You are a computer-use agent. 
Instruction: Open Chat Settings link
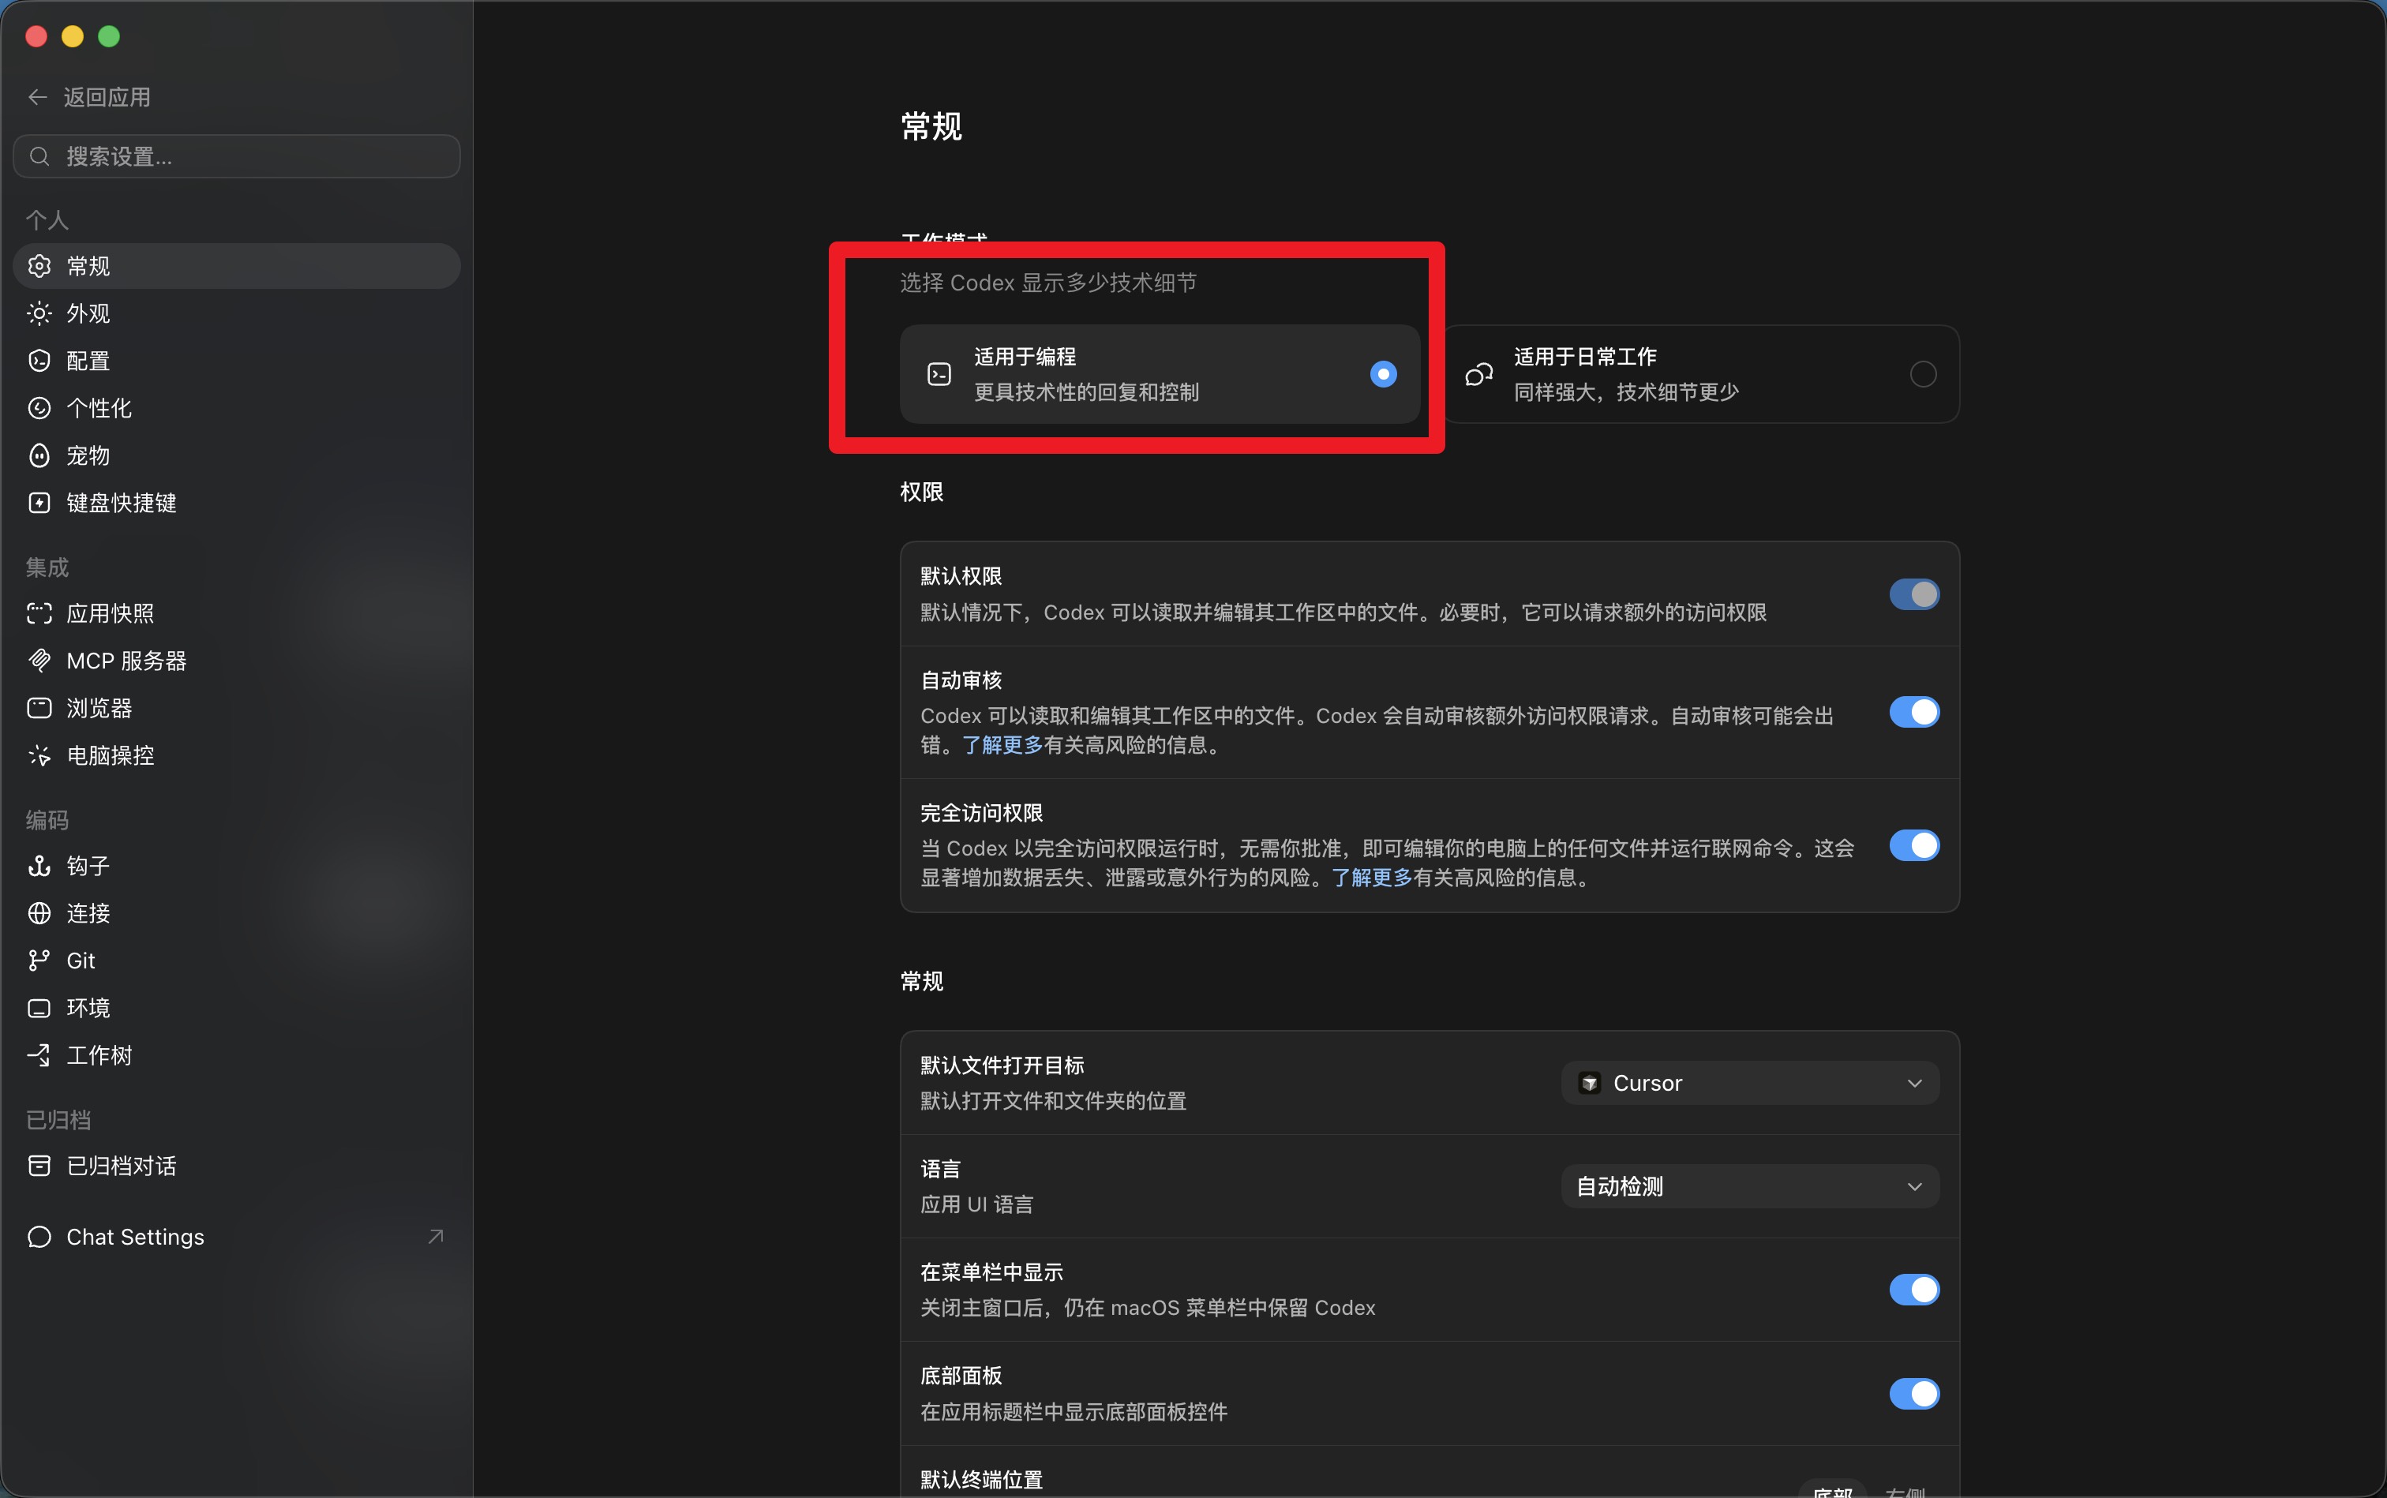(237, 1238)
